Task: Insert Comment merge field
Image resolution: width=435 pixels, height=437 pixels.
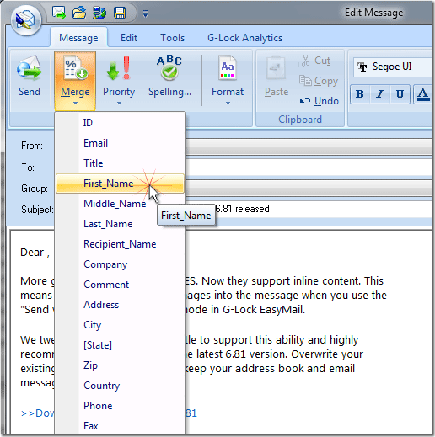Action: point(120,285)
